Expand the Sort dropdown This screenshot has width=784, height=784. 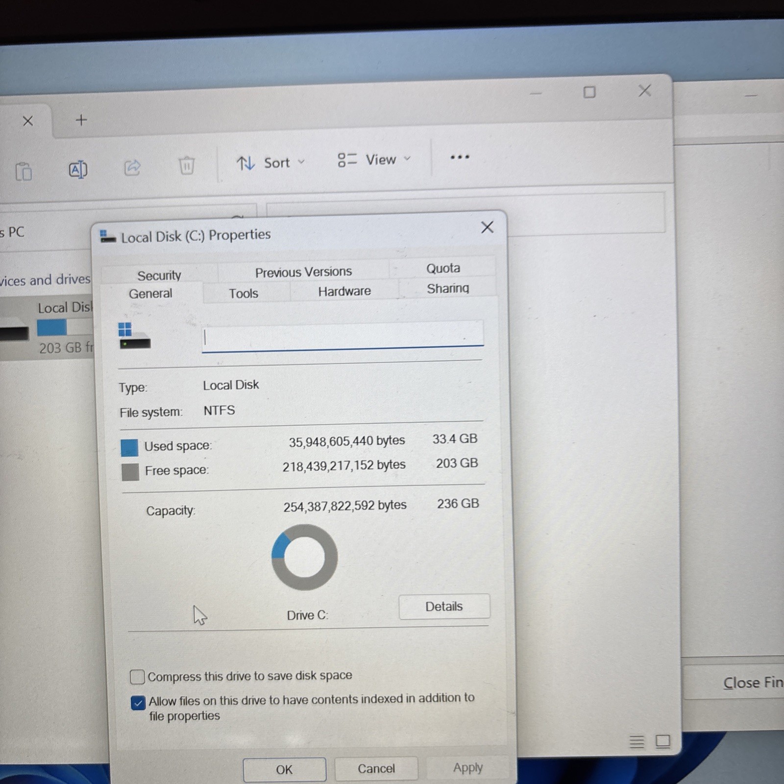tap(270, 163)
